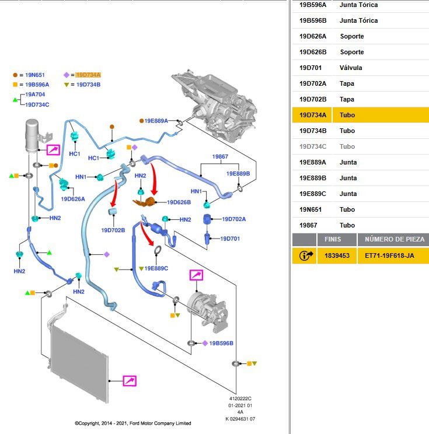The height and width of the screenshot is (434, 429).
Task: Click the info arrow icon beside FINIS 1839453
Action: pos(304,256)
